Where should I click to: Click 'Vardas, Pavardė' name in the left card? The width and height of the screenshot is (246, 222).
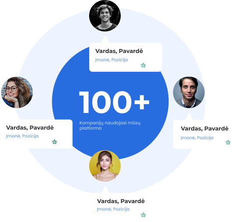click(x=30, y=128)
